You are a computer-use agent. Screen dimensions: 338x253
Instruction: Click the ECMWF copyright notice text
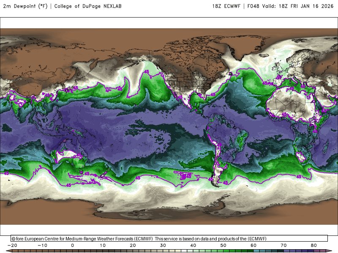click(139, 239)
